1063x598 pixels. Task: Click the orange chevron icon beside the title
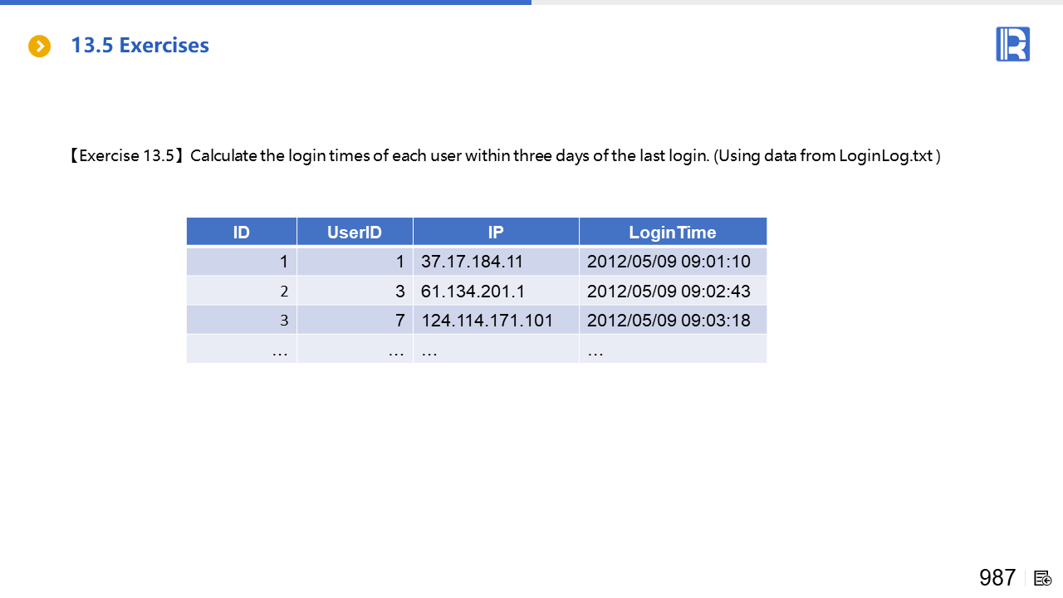coord(40,46)
